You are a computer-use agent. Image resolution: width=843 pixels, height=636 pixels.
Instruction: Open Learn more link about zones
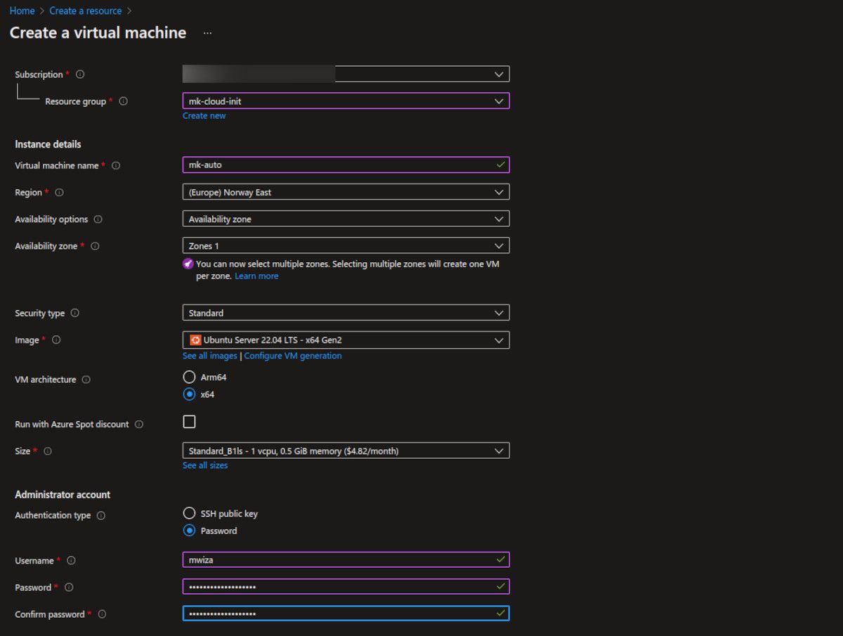(x=256, y=276)
